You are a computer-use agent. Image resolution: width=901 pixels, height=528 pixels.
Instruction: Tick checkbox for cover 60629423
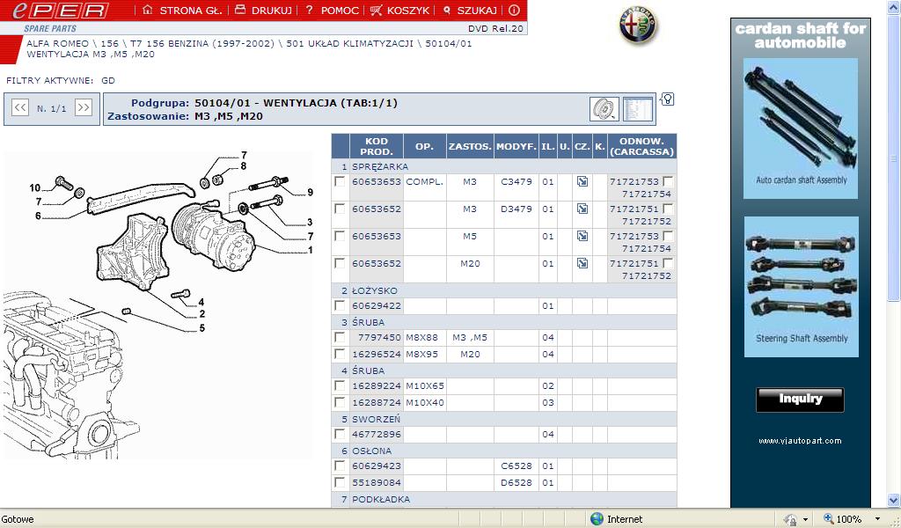tap(340, 466)
